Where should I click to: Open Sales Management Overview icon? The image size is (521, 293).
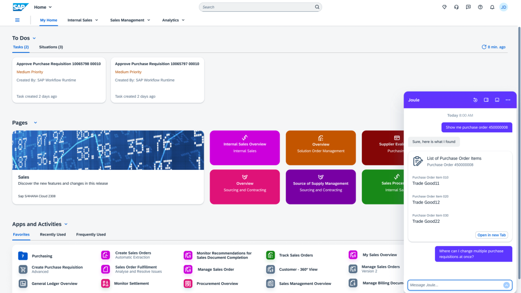(x=271, y=283)
